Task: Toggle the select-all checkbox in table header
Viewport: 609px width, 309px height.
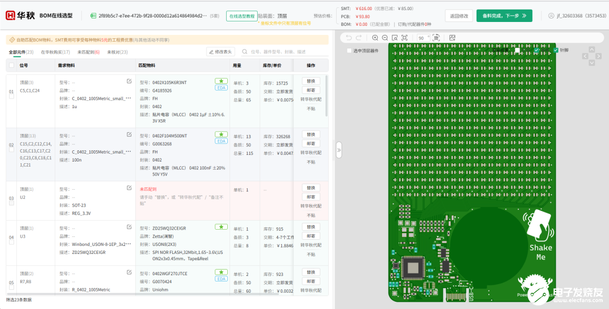Action: [12, 65]
